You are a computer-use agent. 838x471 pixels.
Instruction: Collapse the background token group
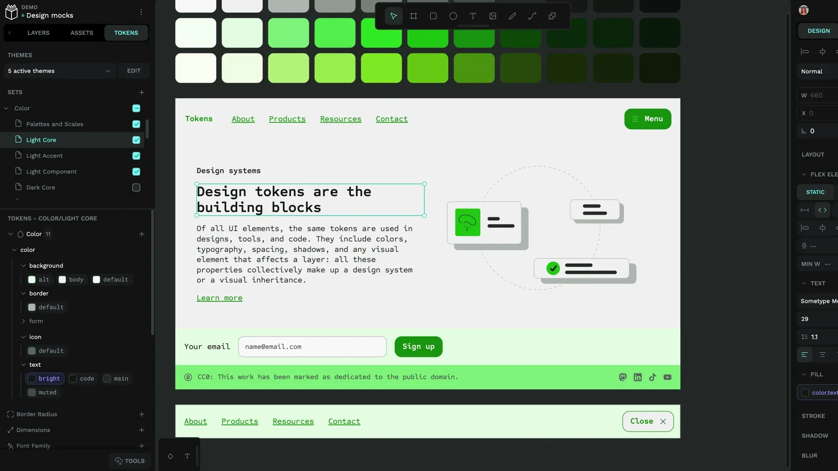23,265
